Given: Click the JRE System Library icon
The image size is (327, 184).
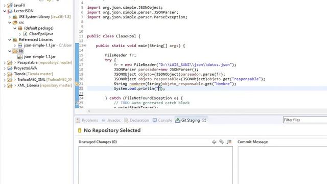Looking at the screenshot, I should pyautogui.click(x=15, y=17).
